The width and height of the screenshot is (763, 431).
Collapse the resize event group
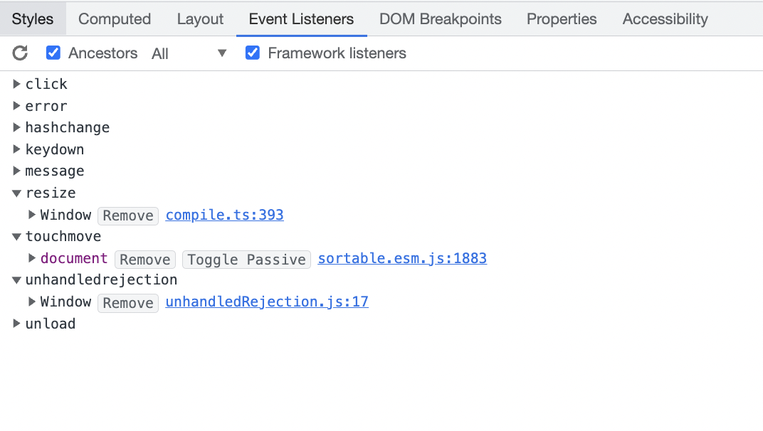(16, 193)
